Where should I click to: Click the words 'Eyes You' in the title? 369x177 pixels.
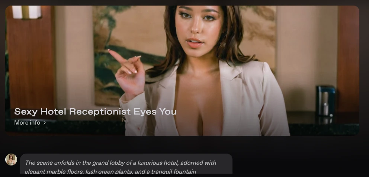tap(155, 112)
